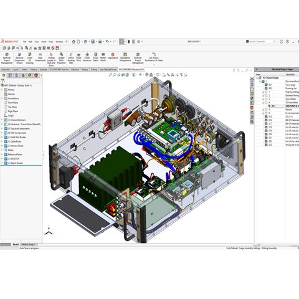The height and width of the screenshot is (299, 299).
Task: Run the Route Wires command
Action: coord(78,57)
